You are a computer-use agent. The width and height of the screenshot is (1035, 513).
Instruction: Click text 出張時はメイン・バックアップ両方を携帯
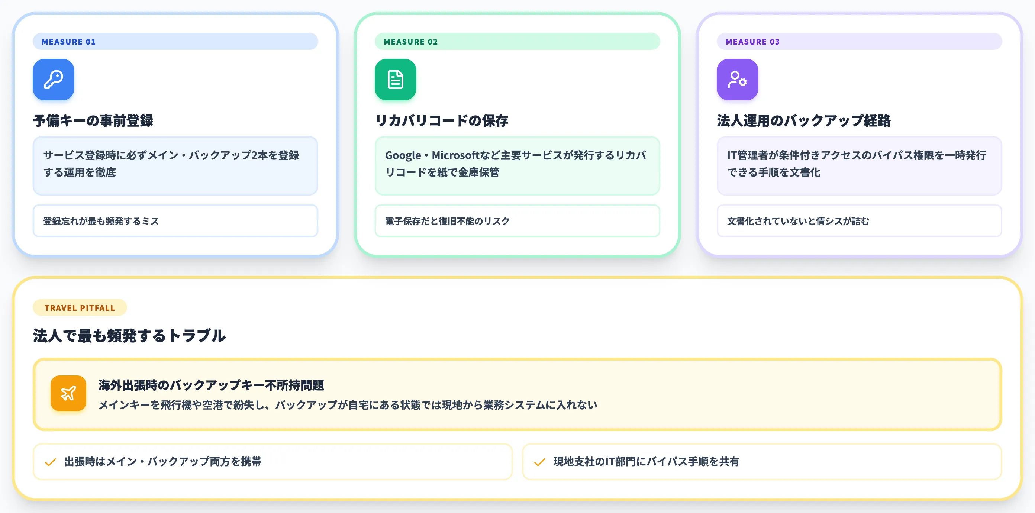(163, 462)
